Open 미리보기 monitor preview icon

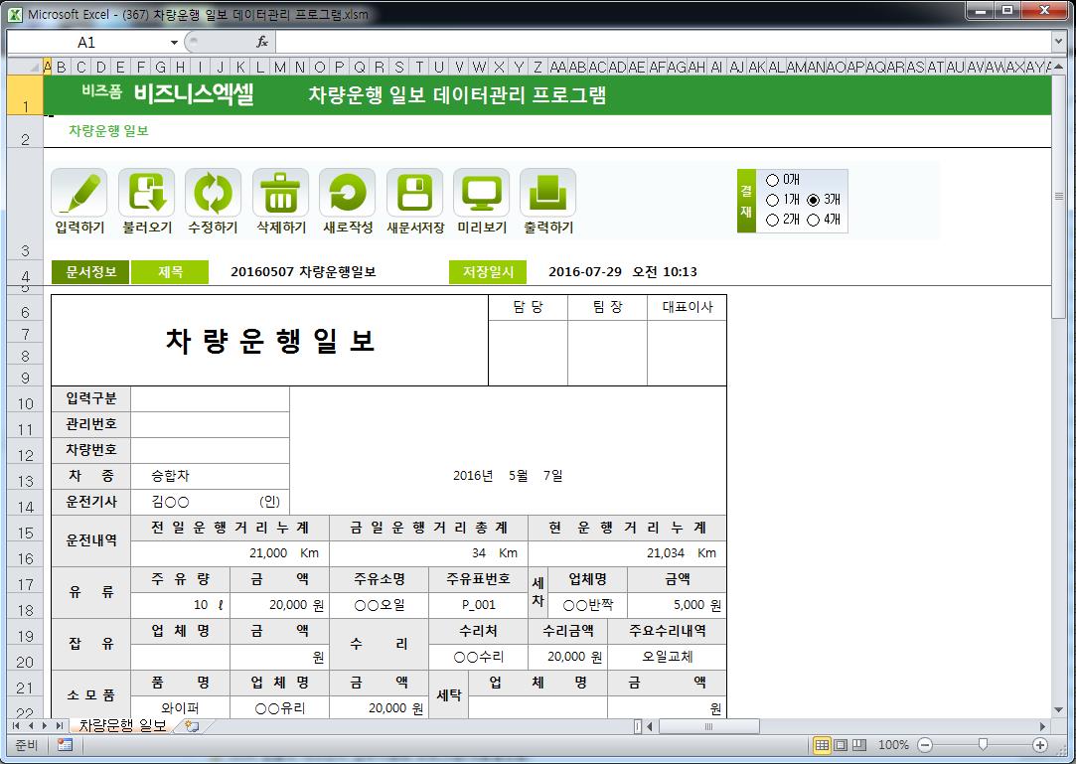[x=481, y=193]
